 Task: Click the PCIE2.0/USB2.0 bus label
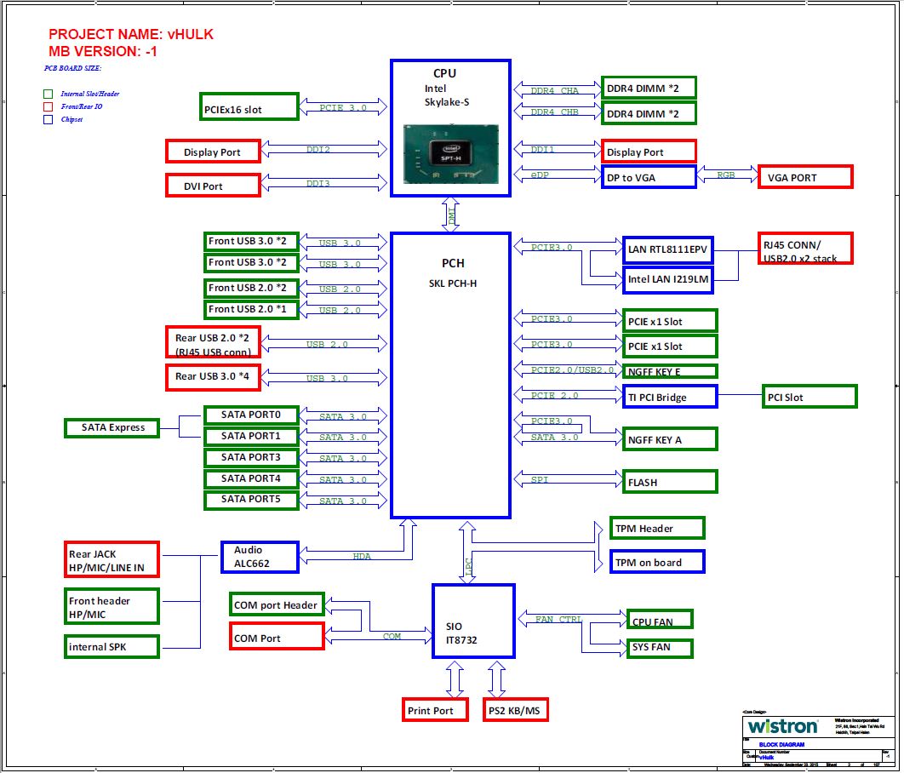click(572, 369)
